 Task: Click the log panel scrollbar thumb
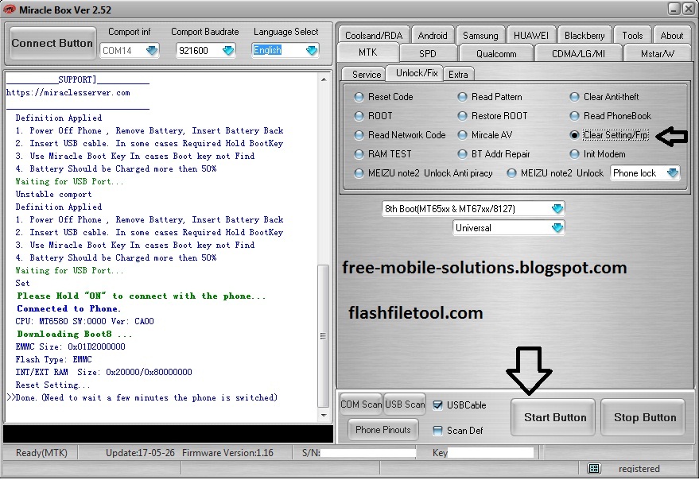[324, 336]
